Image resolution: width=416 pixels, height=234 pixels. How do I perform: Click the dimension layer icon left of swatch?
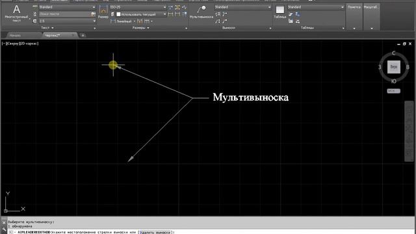coord(112,14)
